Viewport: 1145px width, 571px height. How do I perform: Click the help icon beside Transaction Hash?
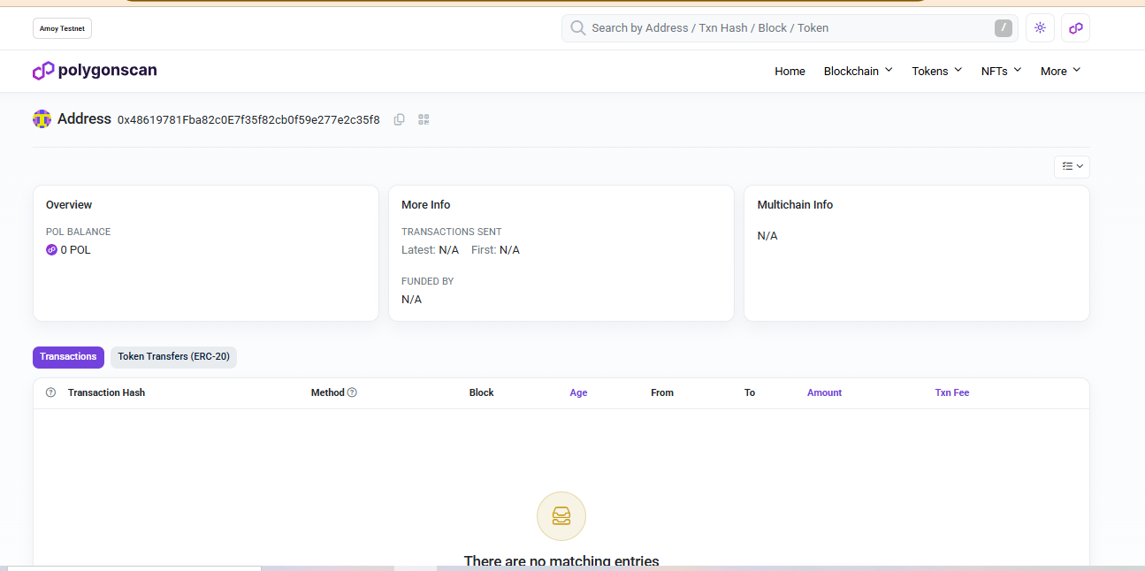pyautogui.click(x=50, y=392)
